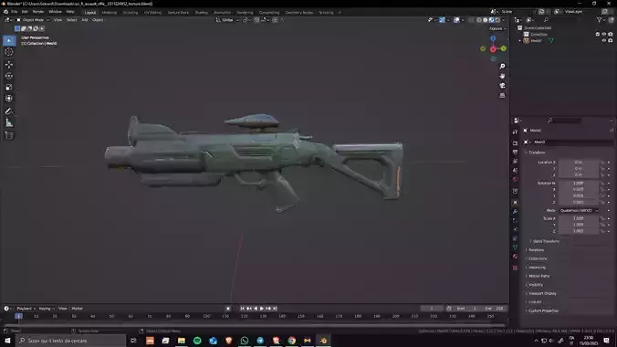
Task: Open the Tool properties tab icon
Action: (x=515, y=131)
